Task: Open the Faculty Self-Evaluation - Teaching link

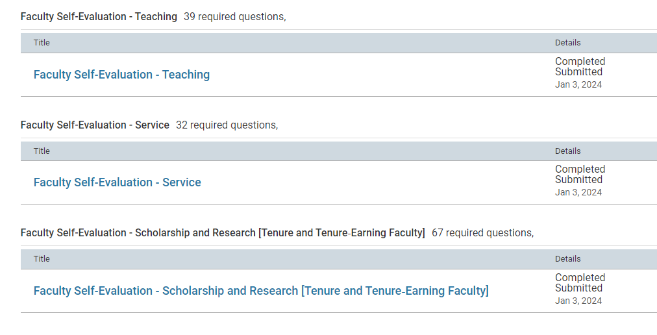Action: pos(121,75)
